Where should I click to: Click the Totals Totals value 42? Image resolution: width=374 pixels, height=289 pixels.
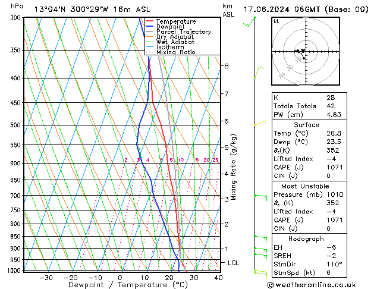coord(331,106)
